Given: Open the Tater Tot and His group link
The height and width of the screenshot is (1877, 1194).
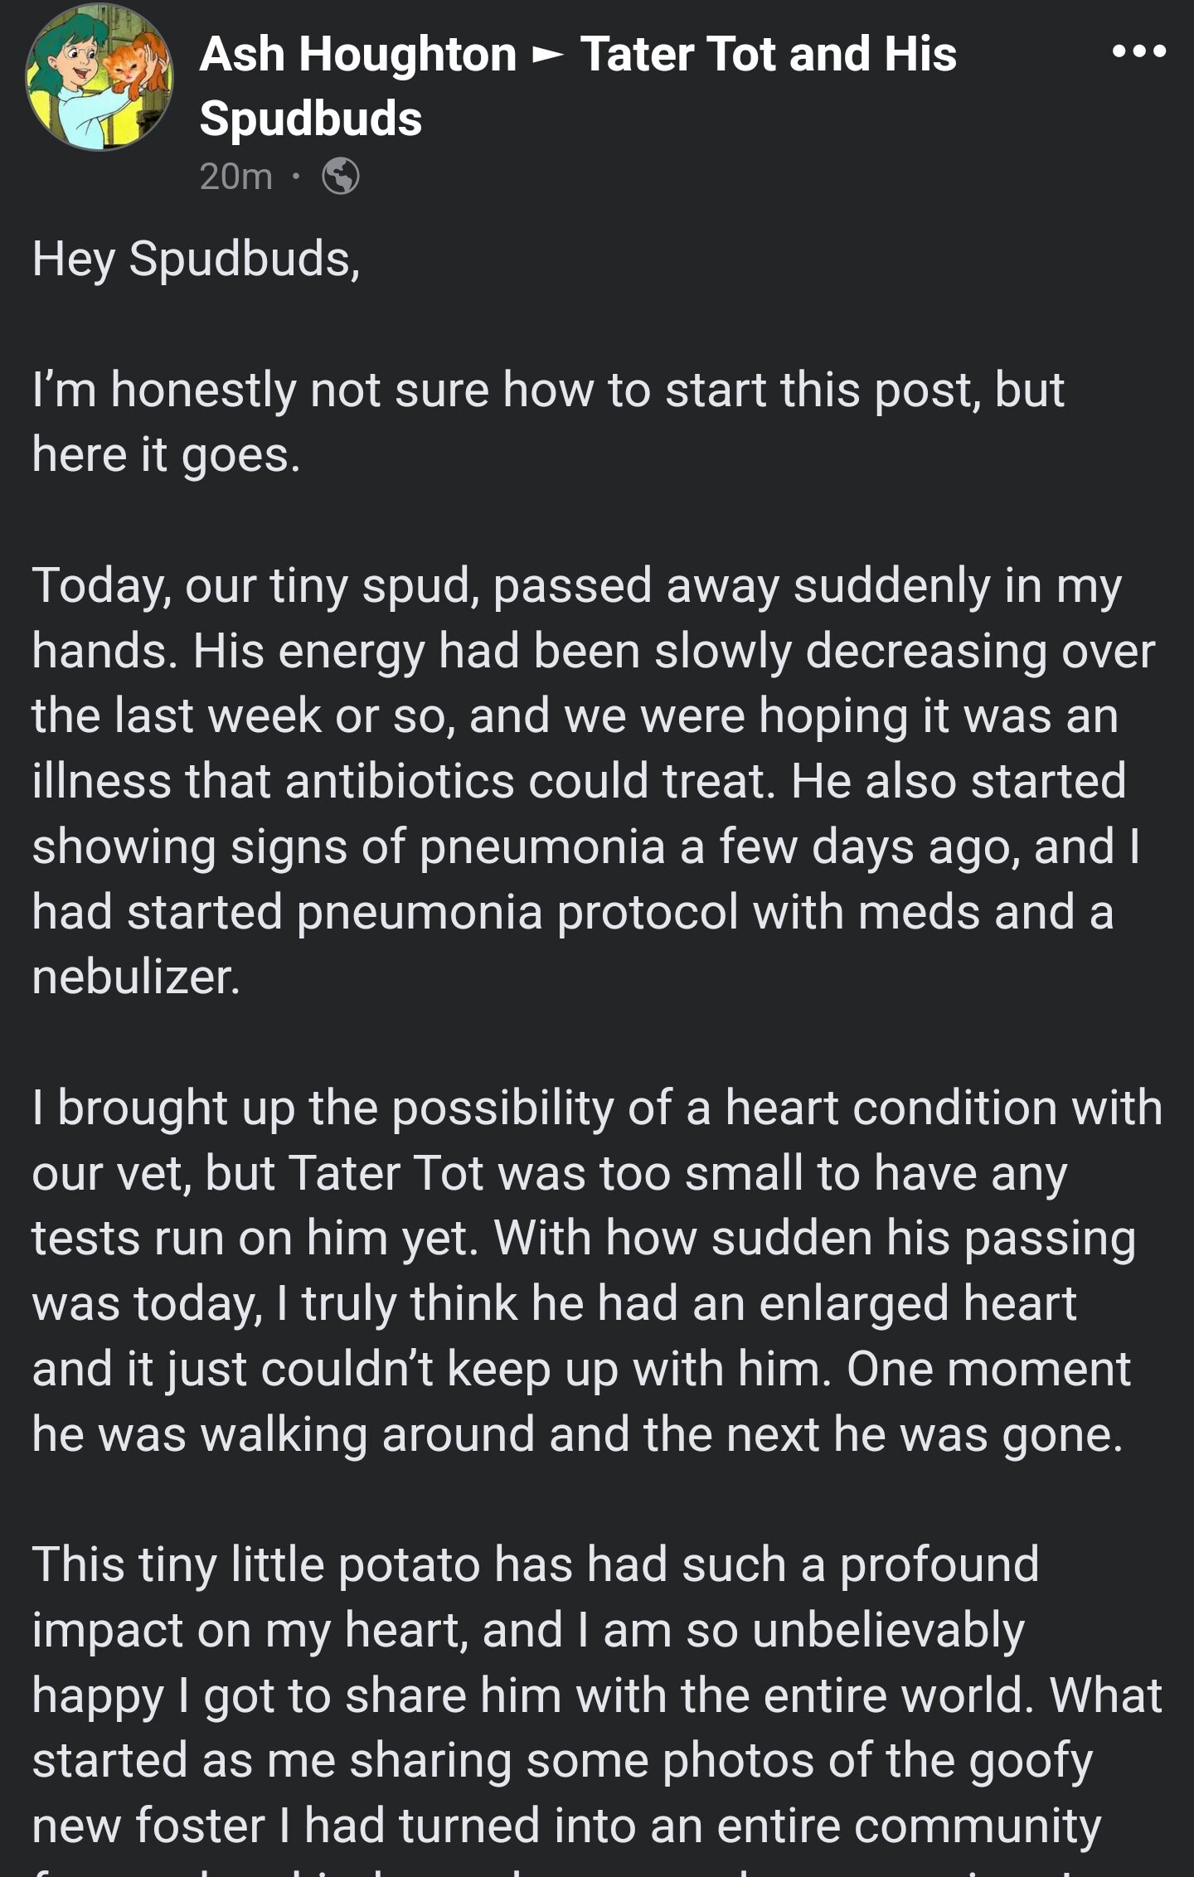Looking at the screenshot, I should (768, 55).
